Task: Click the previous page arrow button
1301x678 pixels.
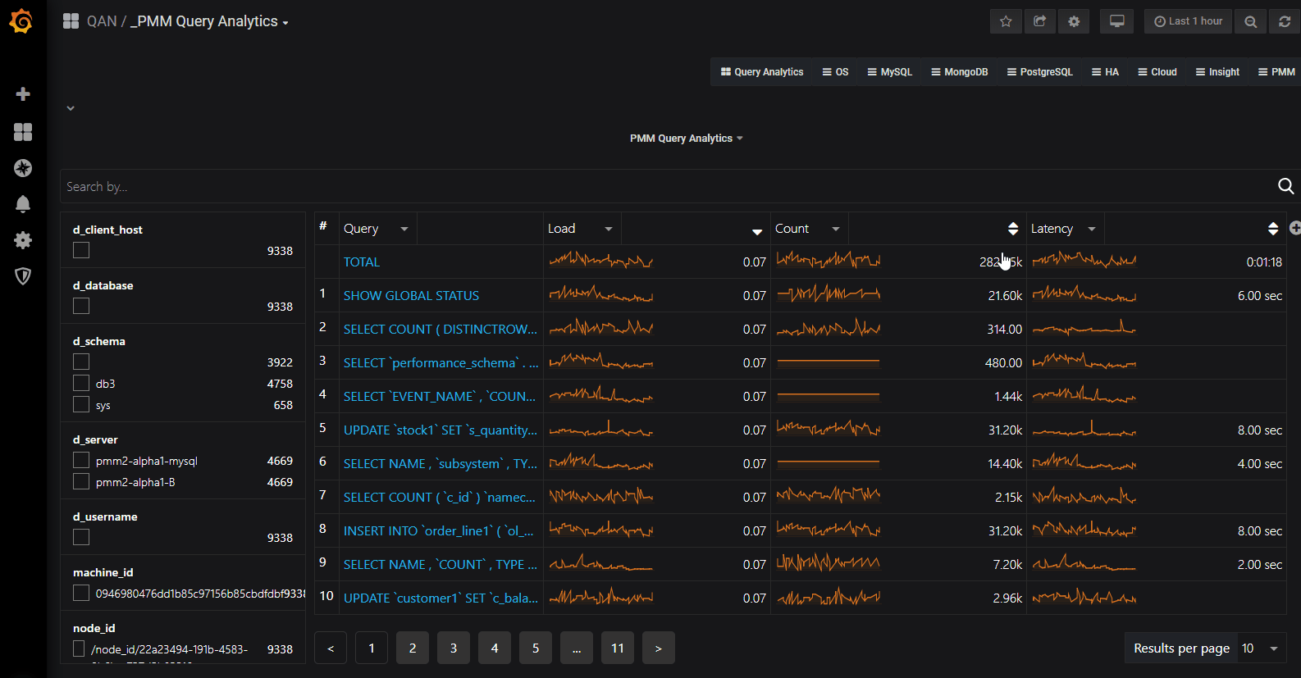Action: (331, 648)
